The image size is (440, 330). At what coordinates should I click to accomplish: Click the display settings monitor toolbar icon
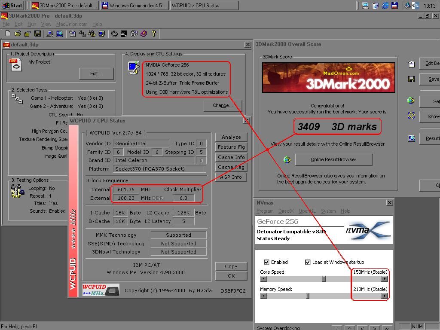coord(101,34)
